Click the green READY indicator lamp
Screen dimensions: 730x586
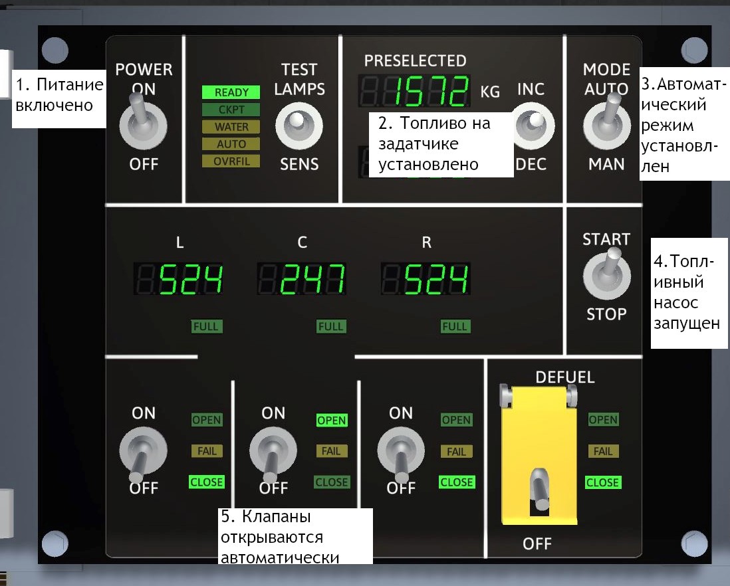tap(231, 93)
